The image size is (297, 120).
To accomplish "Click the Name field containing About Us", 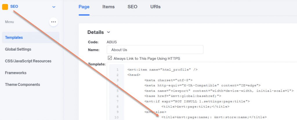I will (155, 50).
